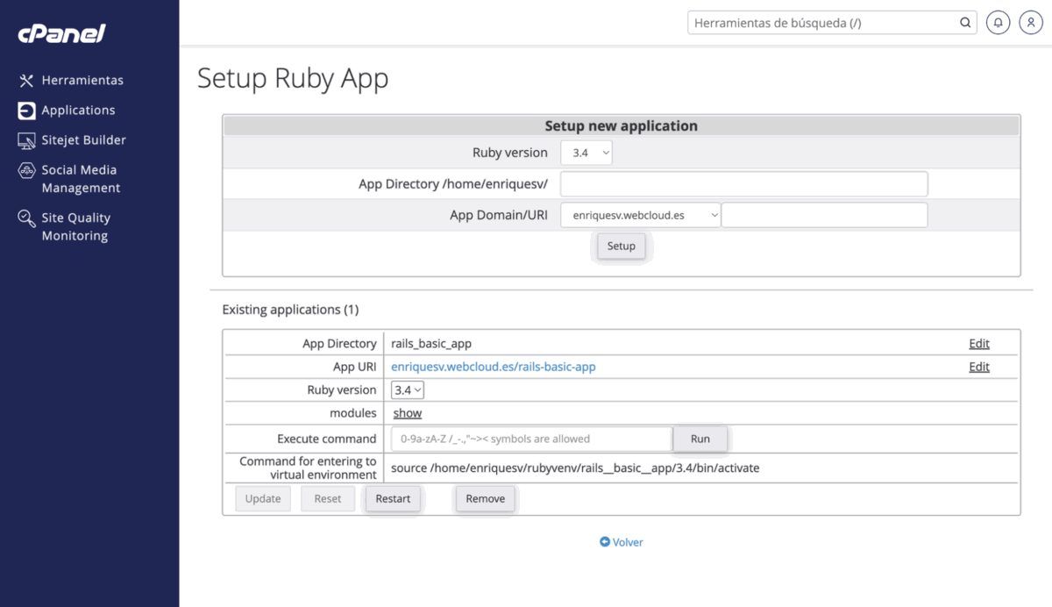Click the Reset button
This screenshot has height=607, width=1052.
(328, 499)
